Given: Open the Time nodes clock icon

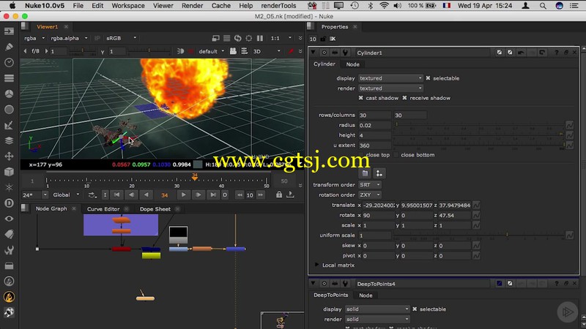Looking at the screenshot, I should tap(9, 63).
